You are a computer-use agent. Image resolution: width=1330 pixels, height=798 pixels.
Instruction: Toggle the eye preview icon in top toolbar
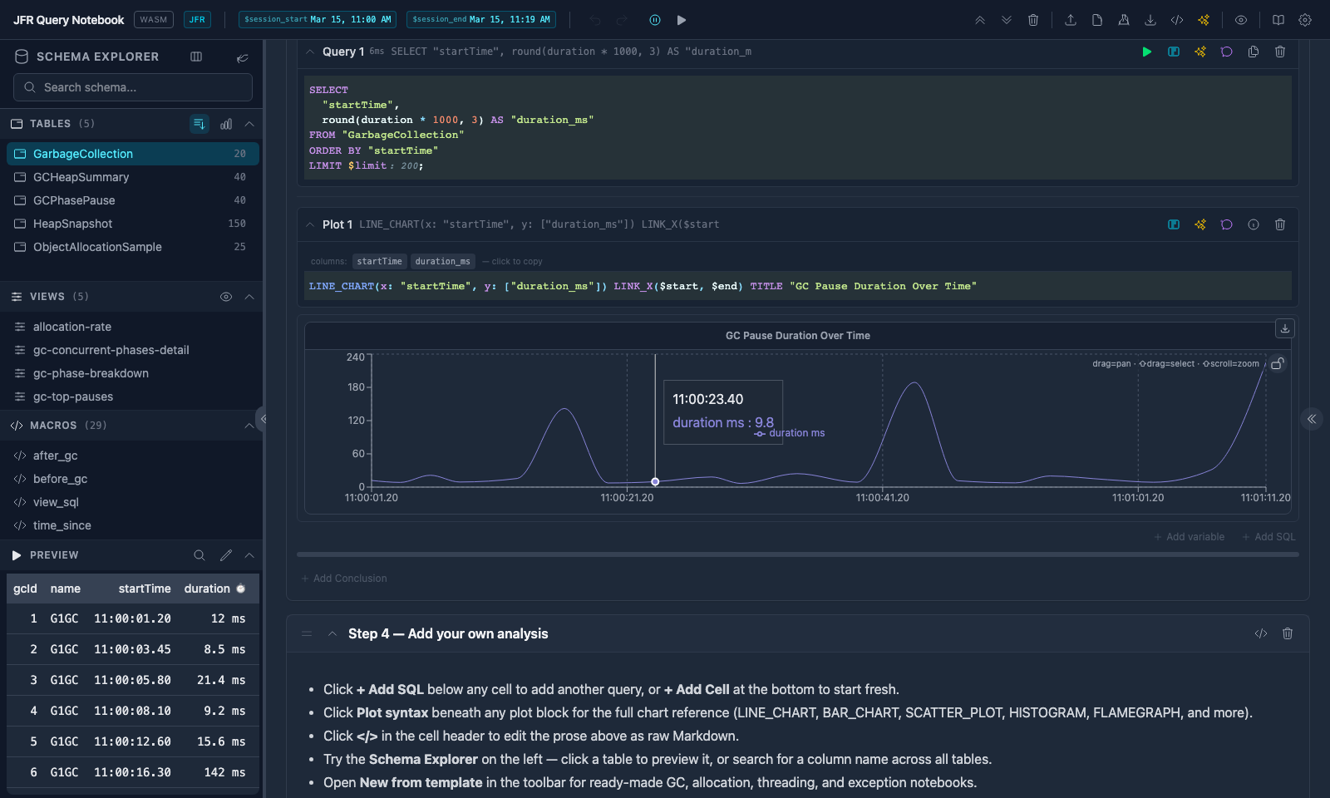(1241, 20)
